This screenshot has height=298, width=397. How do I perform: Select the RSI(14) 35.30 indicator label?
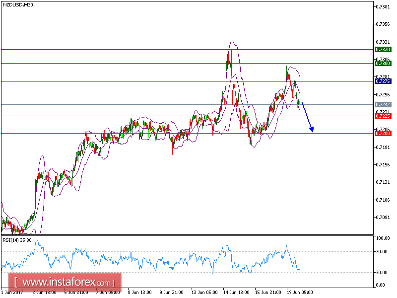(x=17, y=240)
